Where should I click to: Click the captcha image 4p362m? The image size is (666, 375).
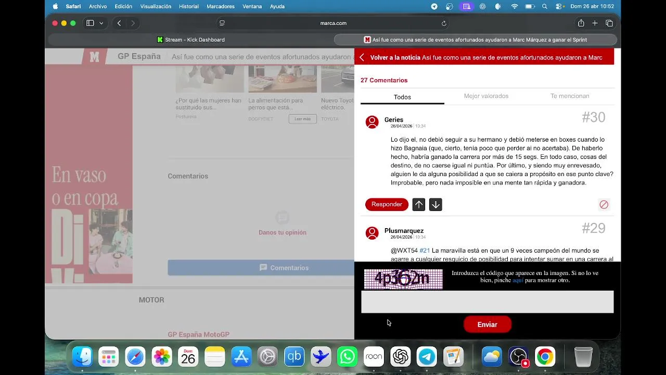click(403, 279)
